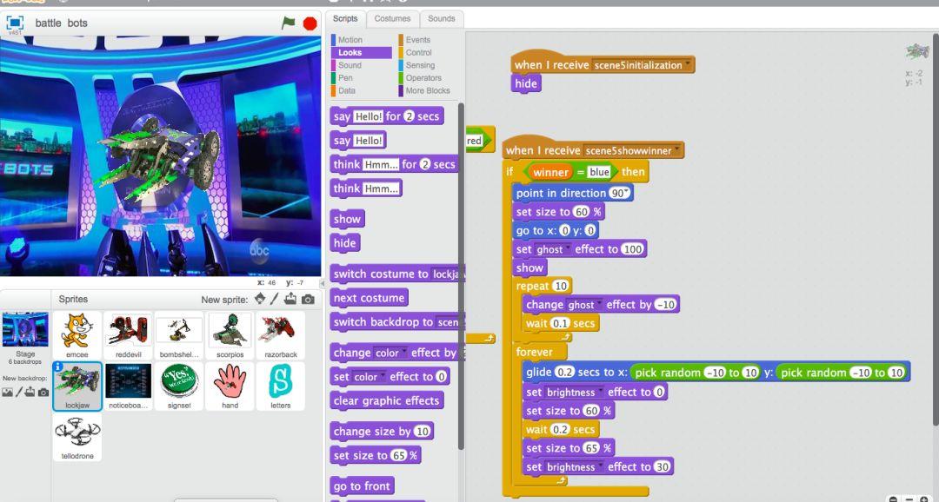Screen dimensions: 939x502
Task: Paint new backdrop brush icon
Action: [x=18, y=392]
